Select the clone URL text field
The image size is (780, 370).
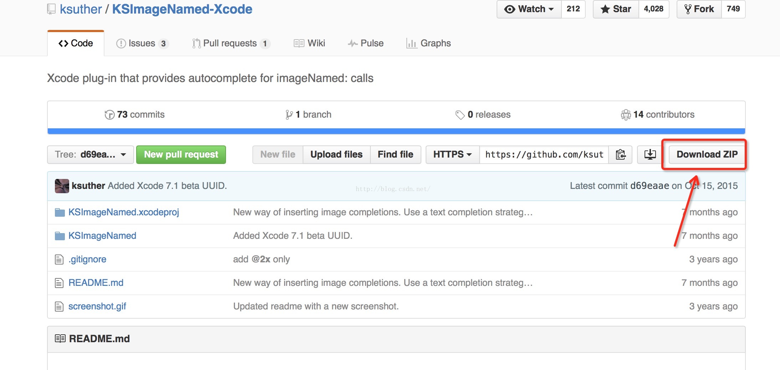pyautogui.click(x=544, y=155)
